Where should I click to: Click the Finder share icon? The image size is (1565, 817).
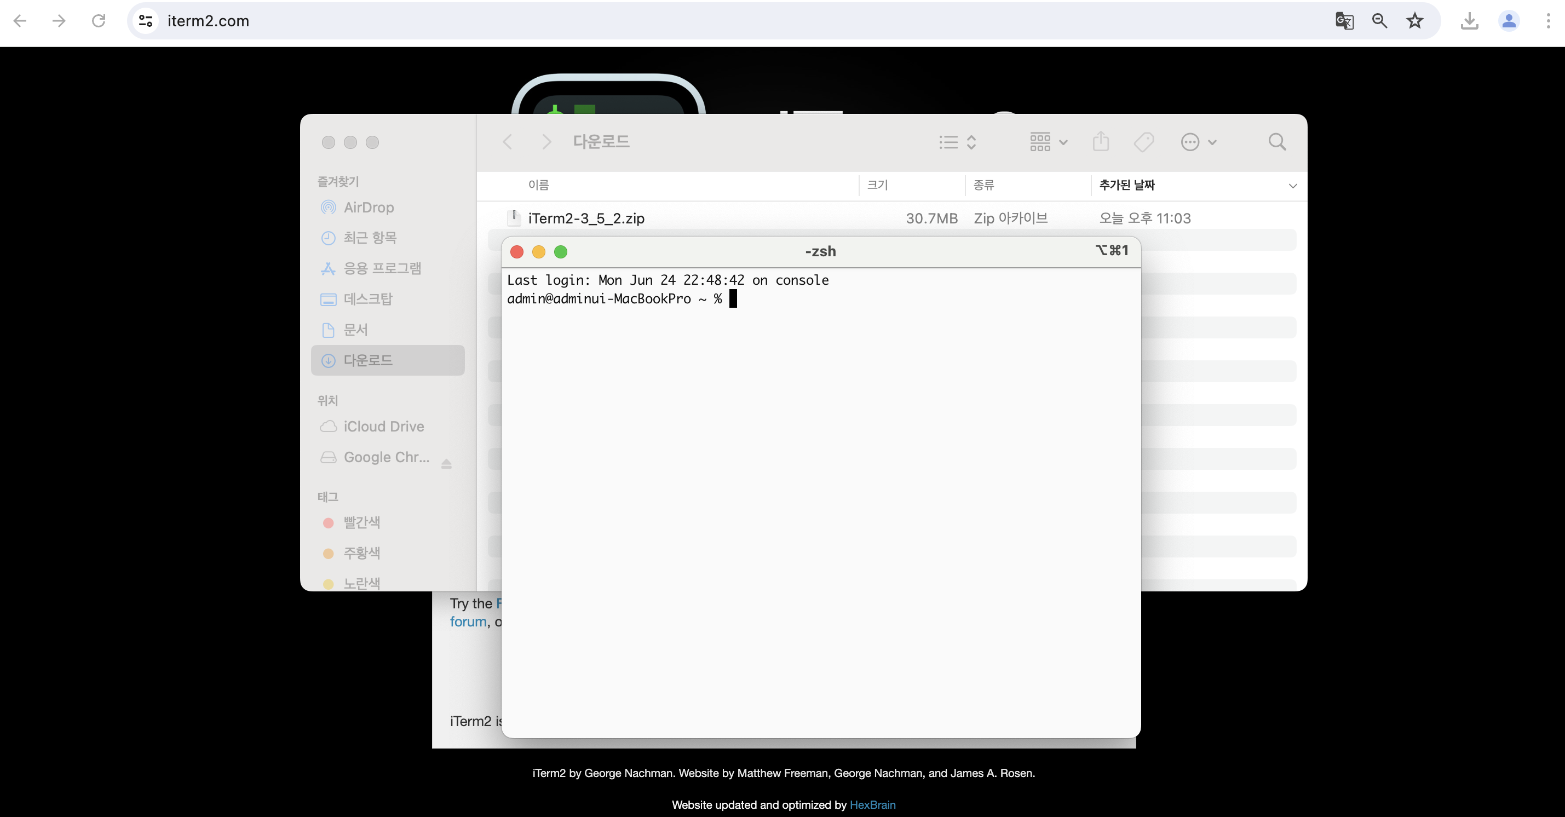click(1101, 142)
